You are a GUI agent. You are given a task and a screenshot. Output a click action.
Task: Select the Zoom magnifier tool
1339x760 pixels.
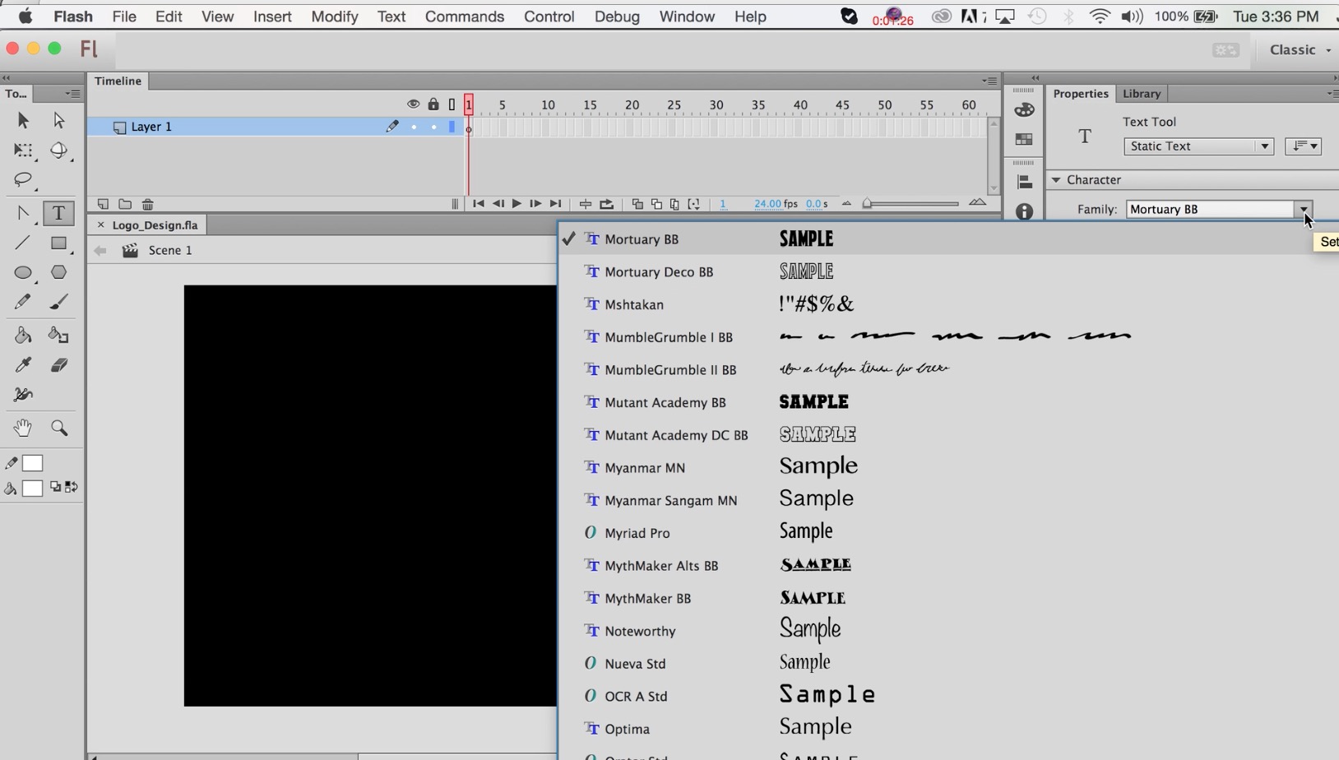[x=58, y=428]
